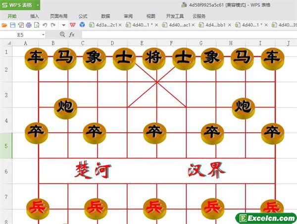The height and width of the screenshot is (224, 297).
Task: Click the Print icon
Action: pyautogui.click(x=29, y=25)
